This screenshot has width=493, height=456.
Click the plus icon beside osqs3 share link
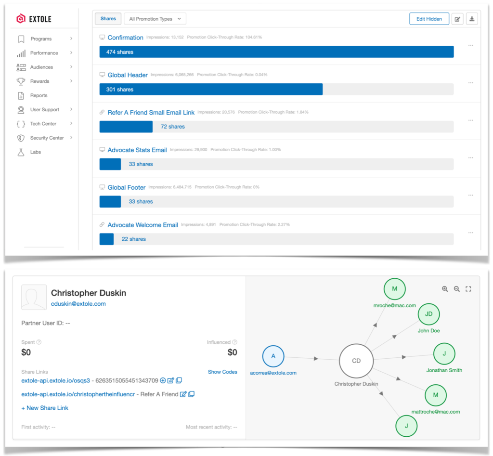[x=163, y=380]
